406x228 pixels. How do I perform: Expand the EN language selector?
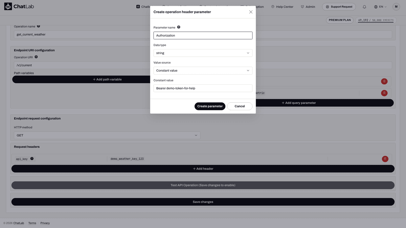380,7
